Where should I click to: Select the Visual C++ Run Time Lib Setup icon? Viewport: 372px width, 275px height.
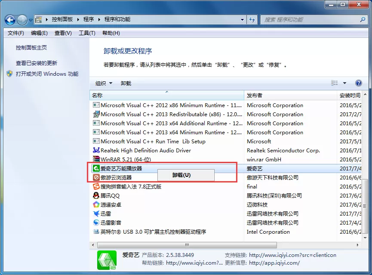coord(96,141)
